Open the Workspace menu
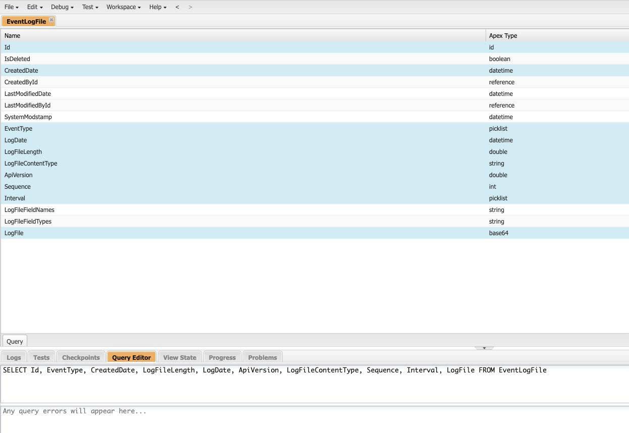The width and height of the screenshot is (629, 433). tap(123, 7)
